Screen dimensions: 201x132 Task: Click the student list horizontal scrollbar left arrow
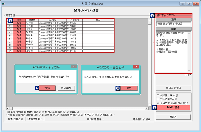pos(8,108)
